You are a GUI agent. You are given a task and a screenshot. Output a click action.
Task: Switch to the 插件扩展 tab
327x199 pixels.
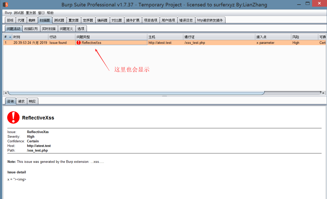coord(133,20)
